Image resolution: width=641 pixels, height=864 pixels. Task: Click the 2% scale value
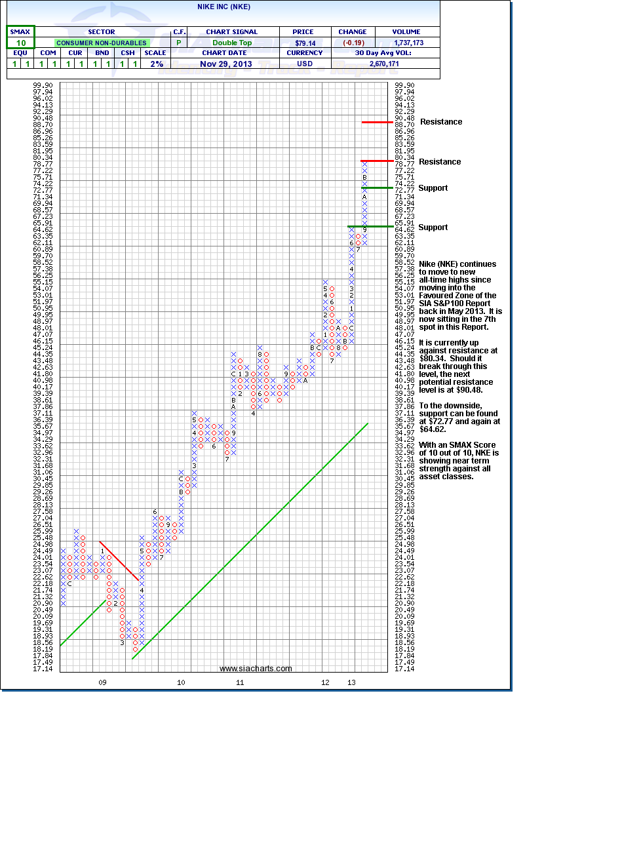tap(156, 64)
